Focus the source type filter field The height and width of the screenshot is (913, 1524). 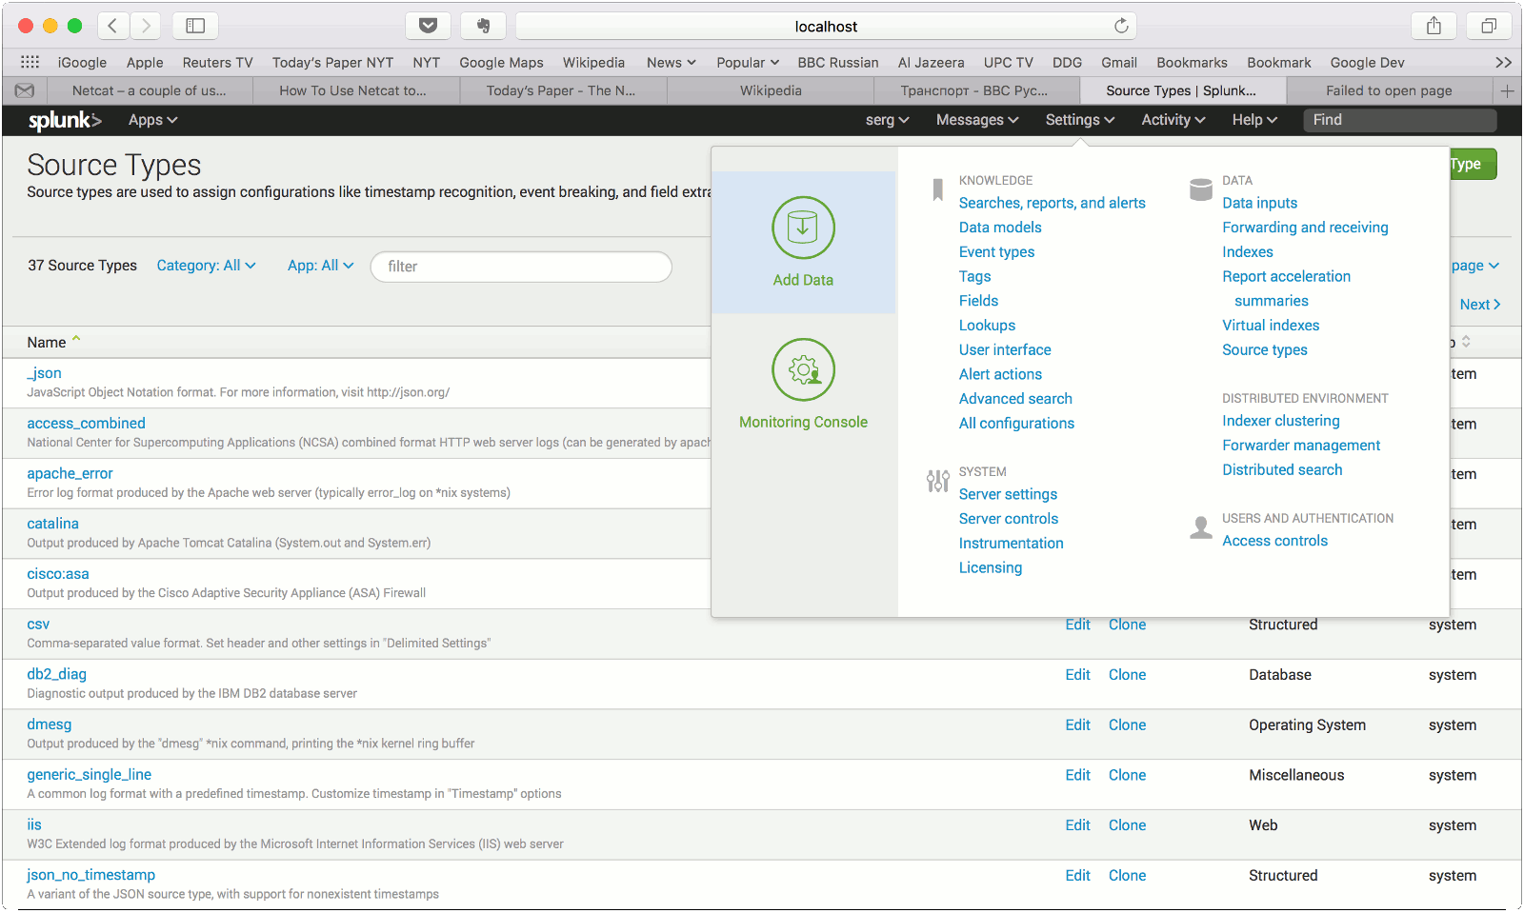coord(521,267)
